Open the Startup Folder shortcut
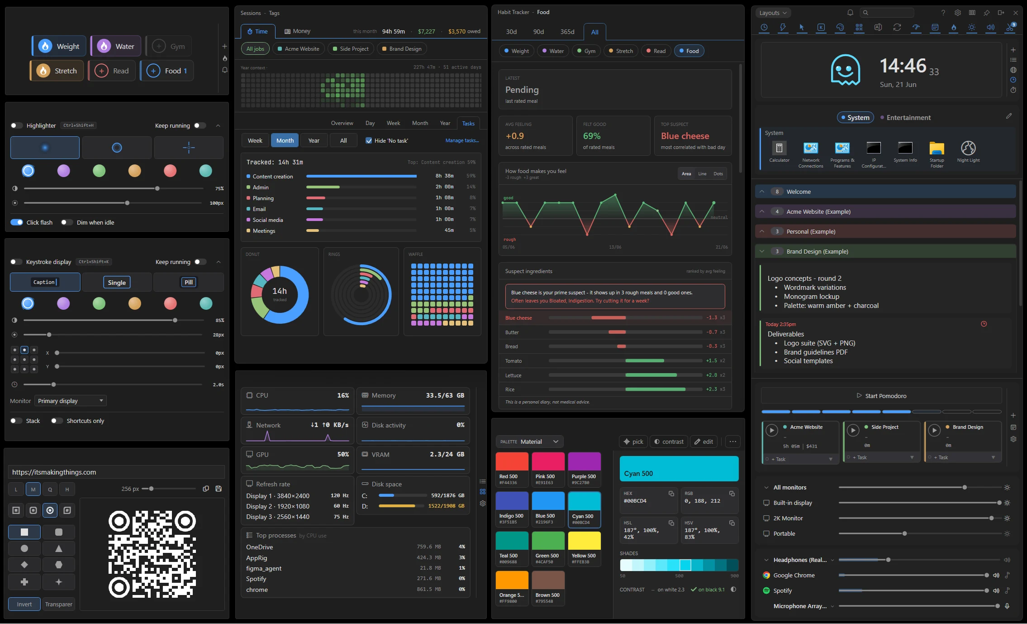The width and height of the screenshot is (1027, 624). click(x=937, y=154)
